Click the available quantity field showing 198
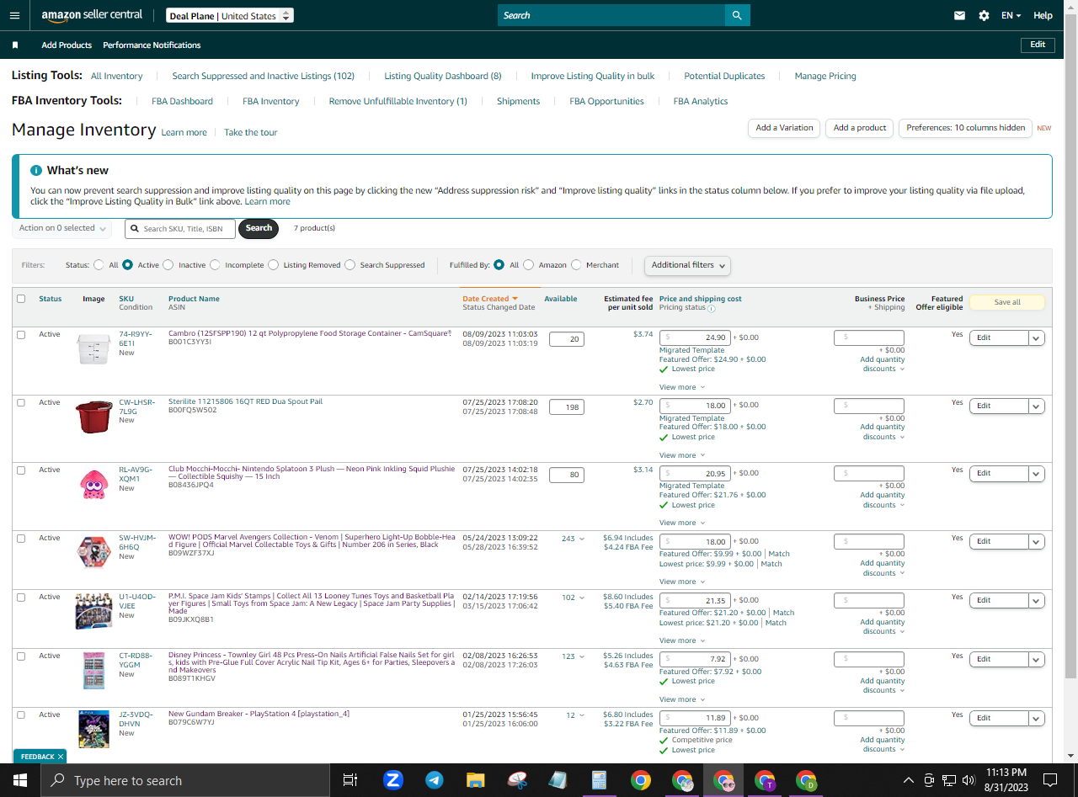The image size is (1078, 797). (x=567, y=406)
